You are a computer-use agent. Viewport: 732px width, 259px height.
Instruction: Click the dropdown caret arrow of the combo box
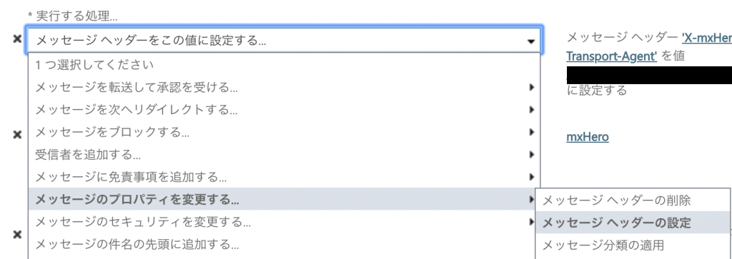click(x=531, y=41)
